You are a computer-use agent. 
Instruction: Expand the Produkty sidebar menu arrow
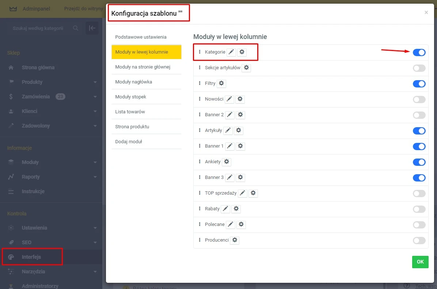[x=95, y=82]
